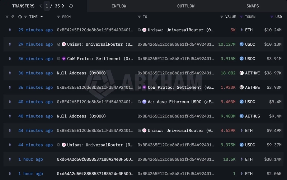This screenshot has height=180, width=287.
Task: Switch to the INFLOW tab
Action: [x=119, y=6]
